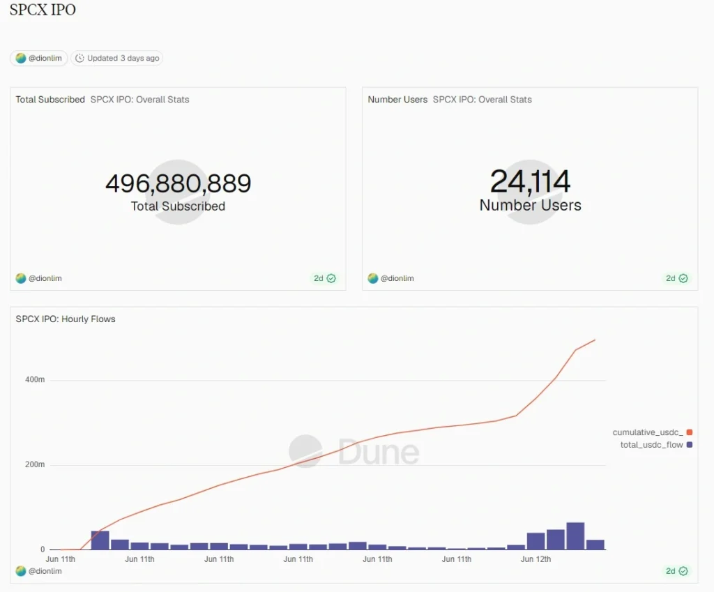Click the green check icon in Hourly Flows chart
714x592 pixels.
coord(683,571)
